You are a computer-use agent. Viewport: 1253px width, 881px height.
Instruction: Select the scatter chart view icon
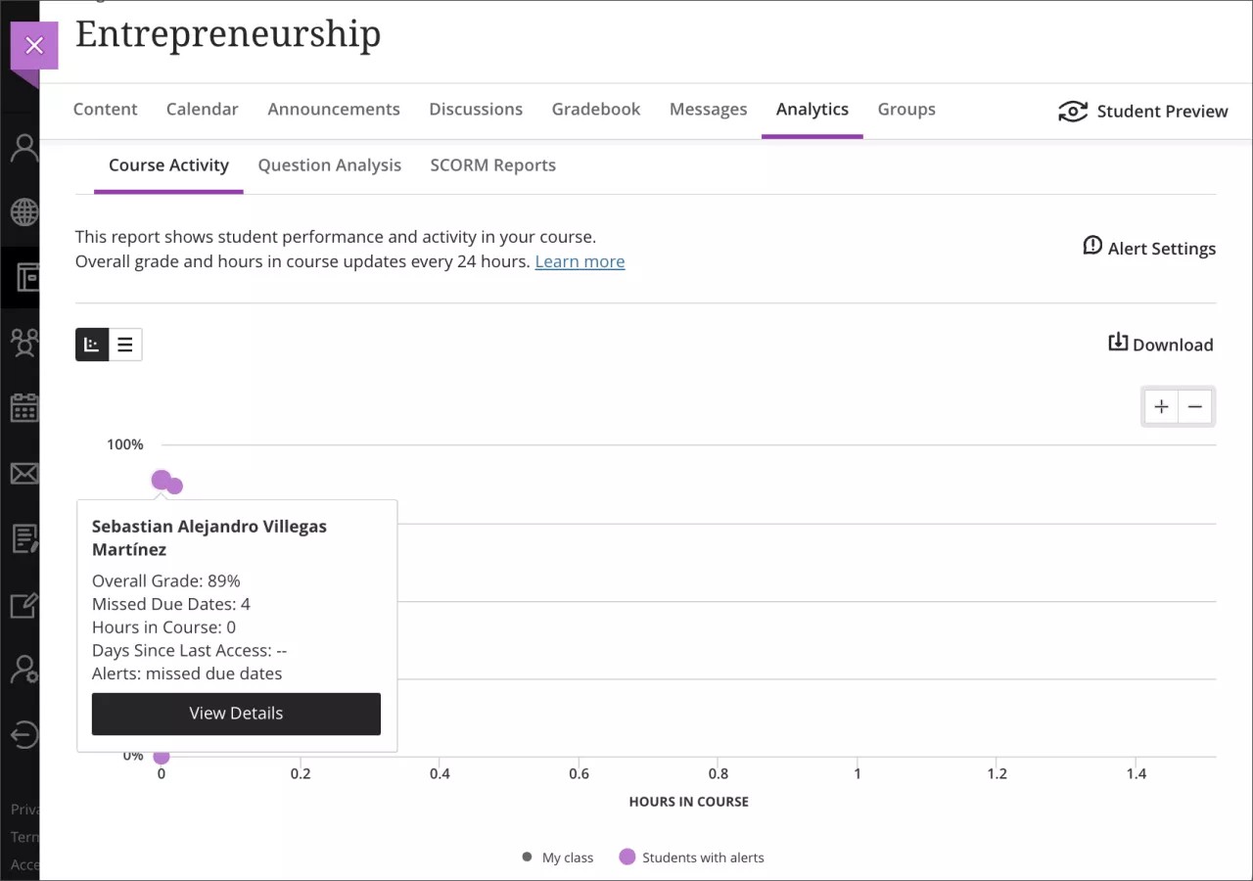[92, 344]
